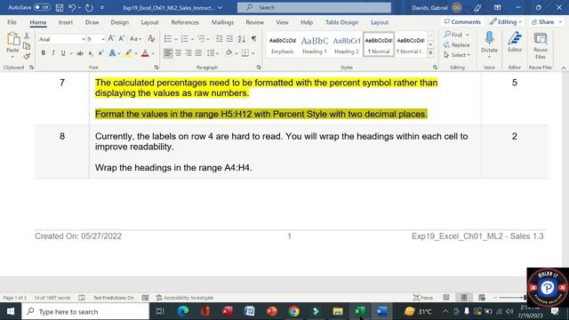
Task: Apply superscript formatting
Action: click(x=100, y=53)
